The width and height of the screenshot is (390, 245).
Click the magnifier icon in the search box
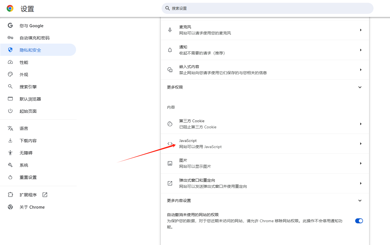tap(167, 8)
